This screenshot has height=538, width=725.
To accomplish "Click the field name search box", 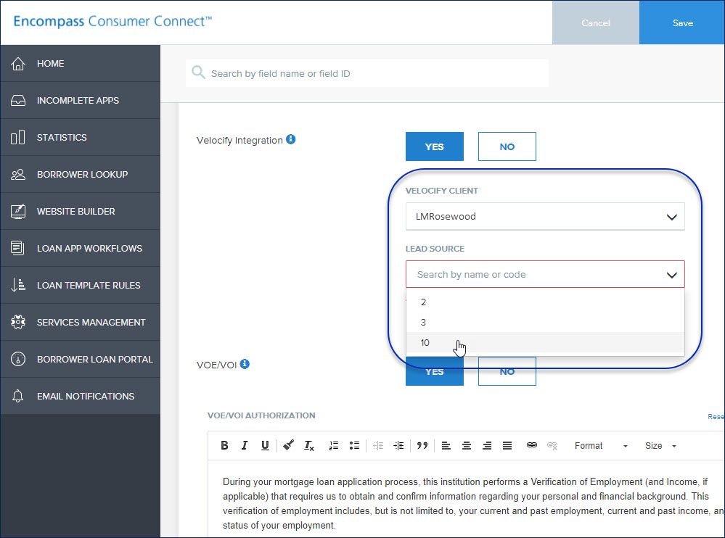I will point(367,73).
